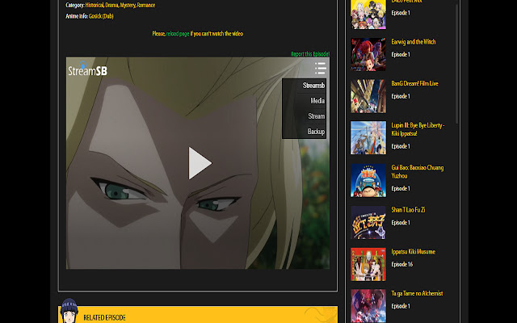Click Episode 1 under BanG Dream! Film Live
The width and height of the screenshot is (517, 323).
click(x=401, y=96)
